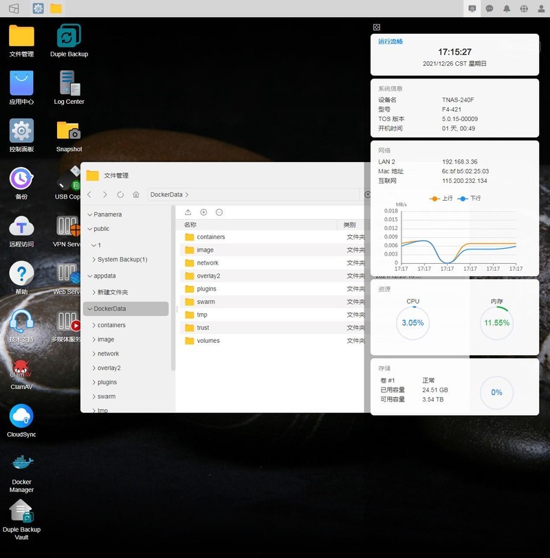Click the upload icon above the file list
The image size is (550, 558).
188,212
